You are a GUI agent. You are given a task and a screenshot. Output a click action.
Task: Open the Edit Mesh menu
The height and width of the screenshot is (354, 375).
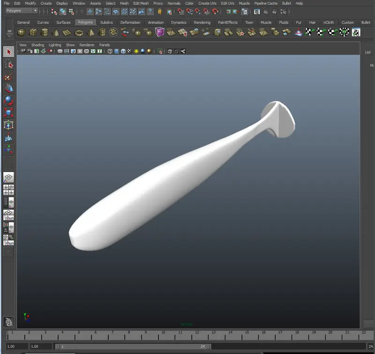coord(141,3)
